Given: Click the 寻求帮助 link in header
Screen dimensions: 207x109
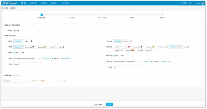Looking at the screenshot, I should (x=184, y=3).
